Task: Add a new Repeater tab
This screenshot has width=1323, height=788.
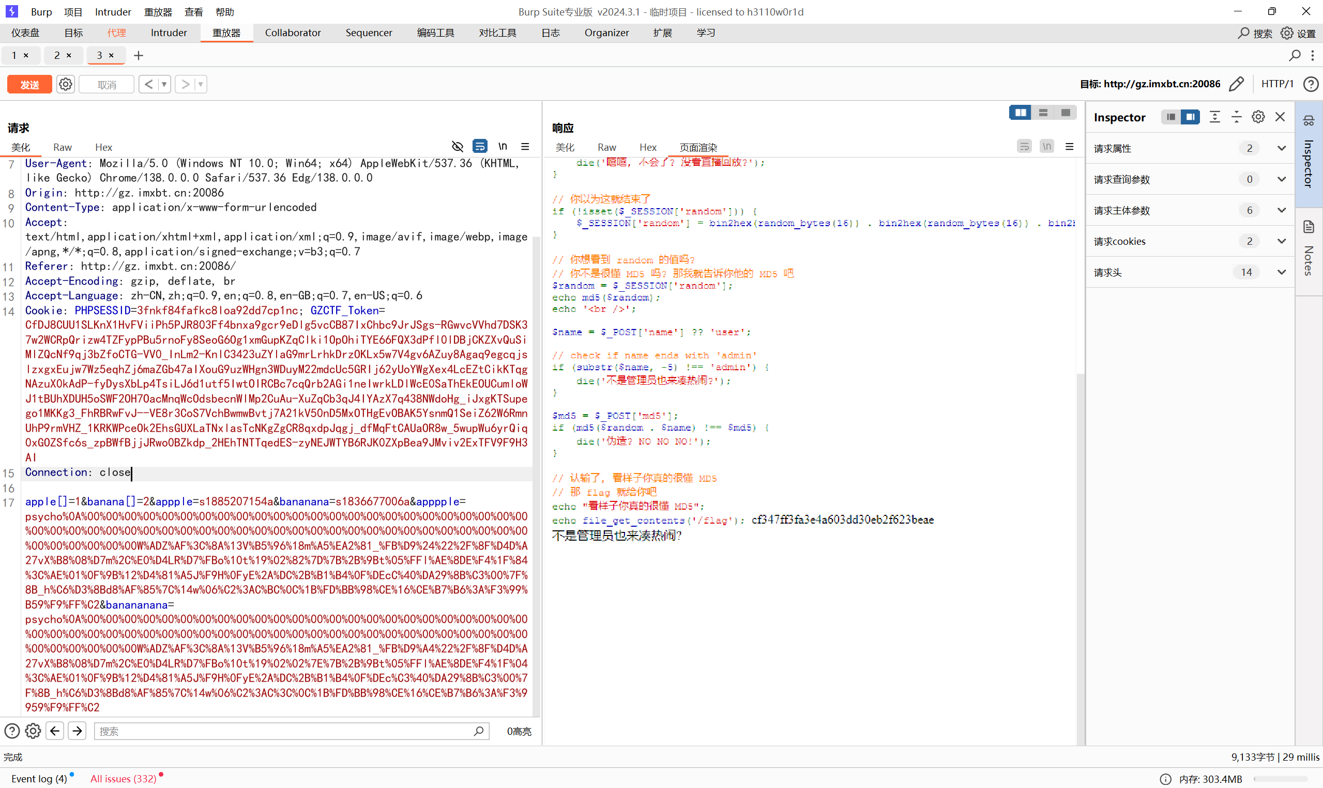Action: pos(138,55)
